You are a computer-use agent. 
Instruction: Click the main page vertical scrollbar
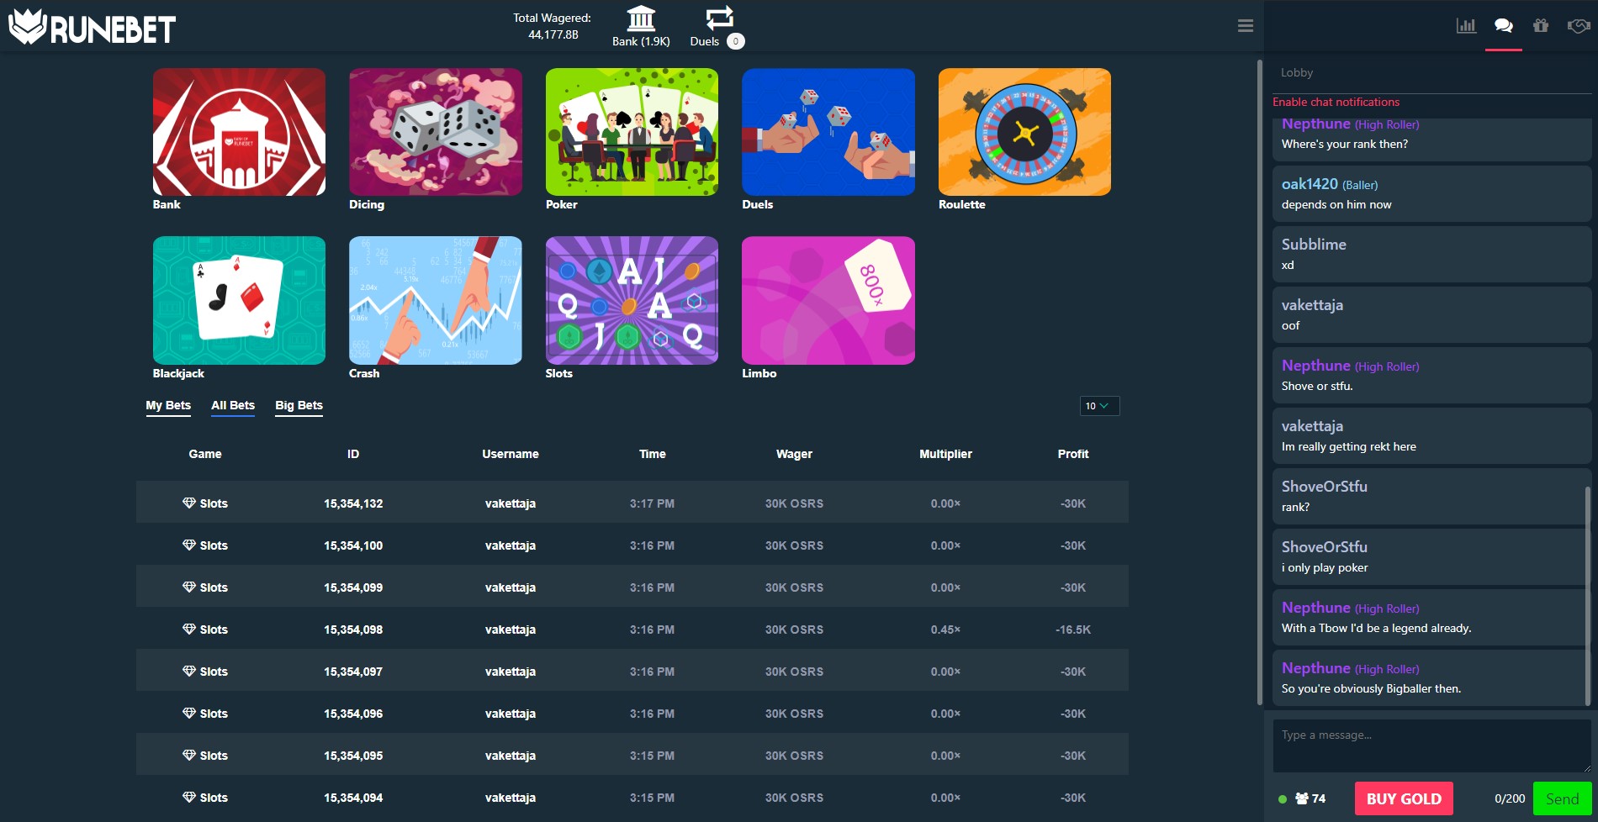pyautogui.click(x=1259, y=382)
